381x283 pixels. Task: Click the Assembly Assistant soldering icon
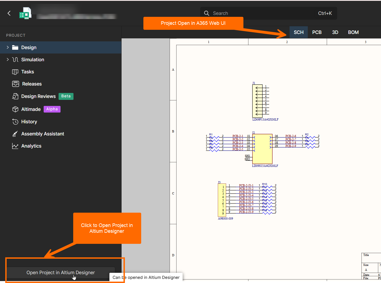(x=15, y=134)
